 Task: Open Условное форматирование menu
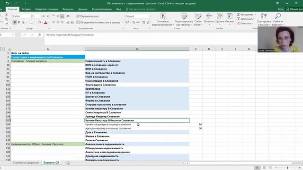tap(163, 19)
